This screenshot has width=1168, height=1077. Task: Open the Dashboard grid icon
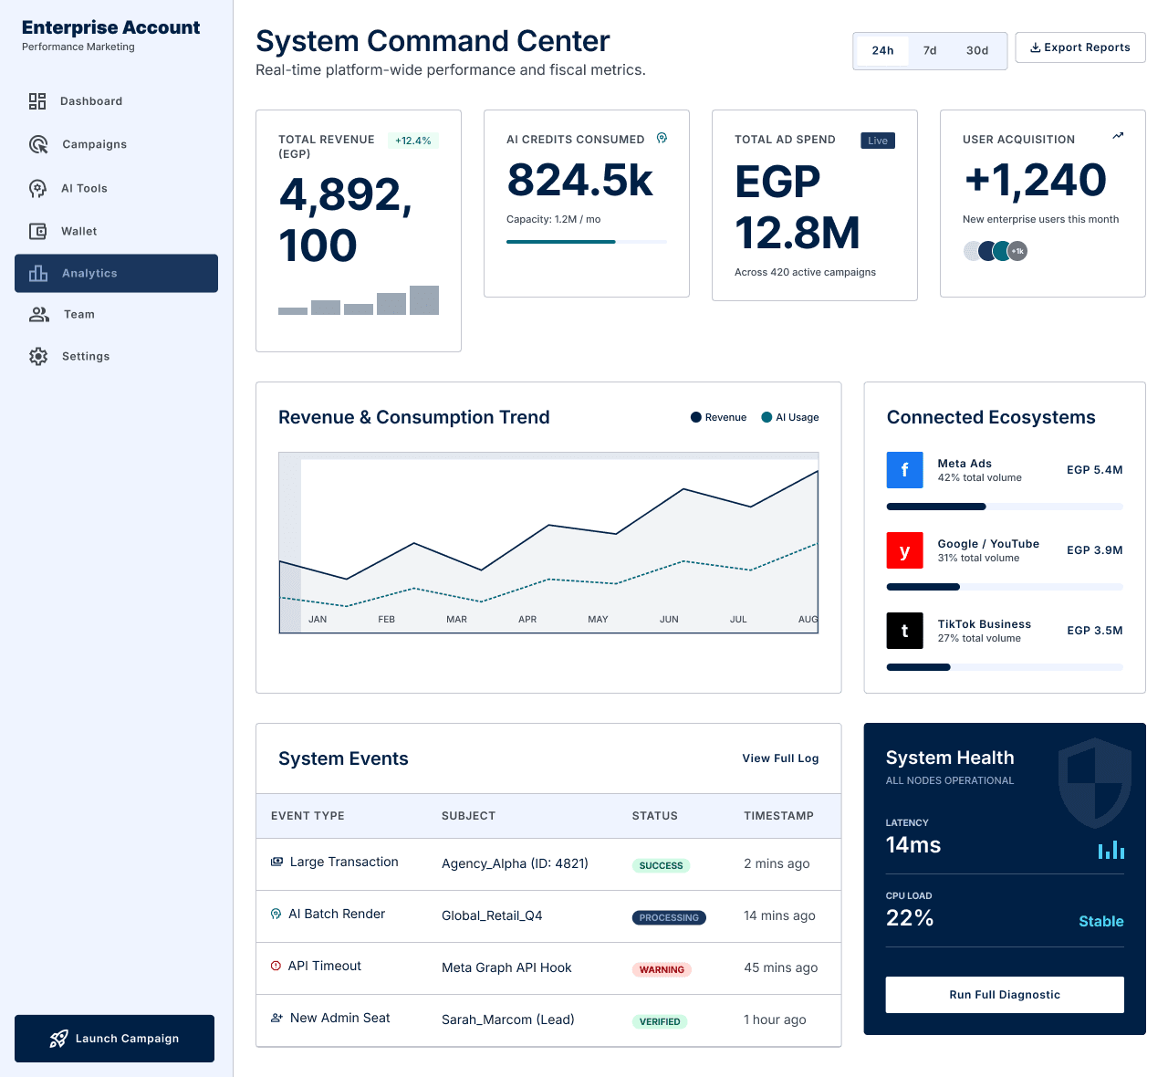pyautogui.click(x=37, y=101)
